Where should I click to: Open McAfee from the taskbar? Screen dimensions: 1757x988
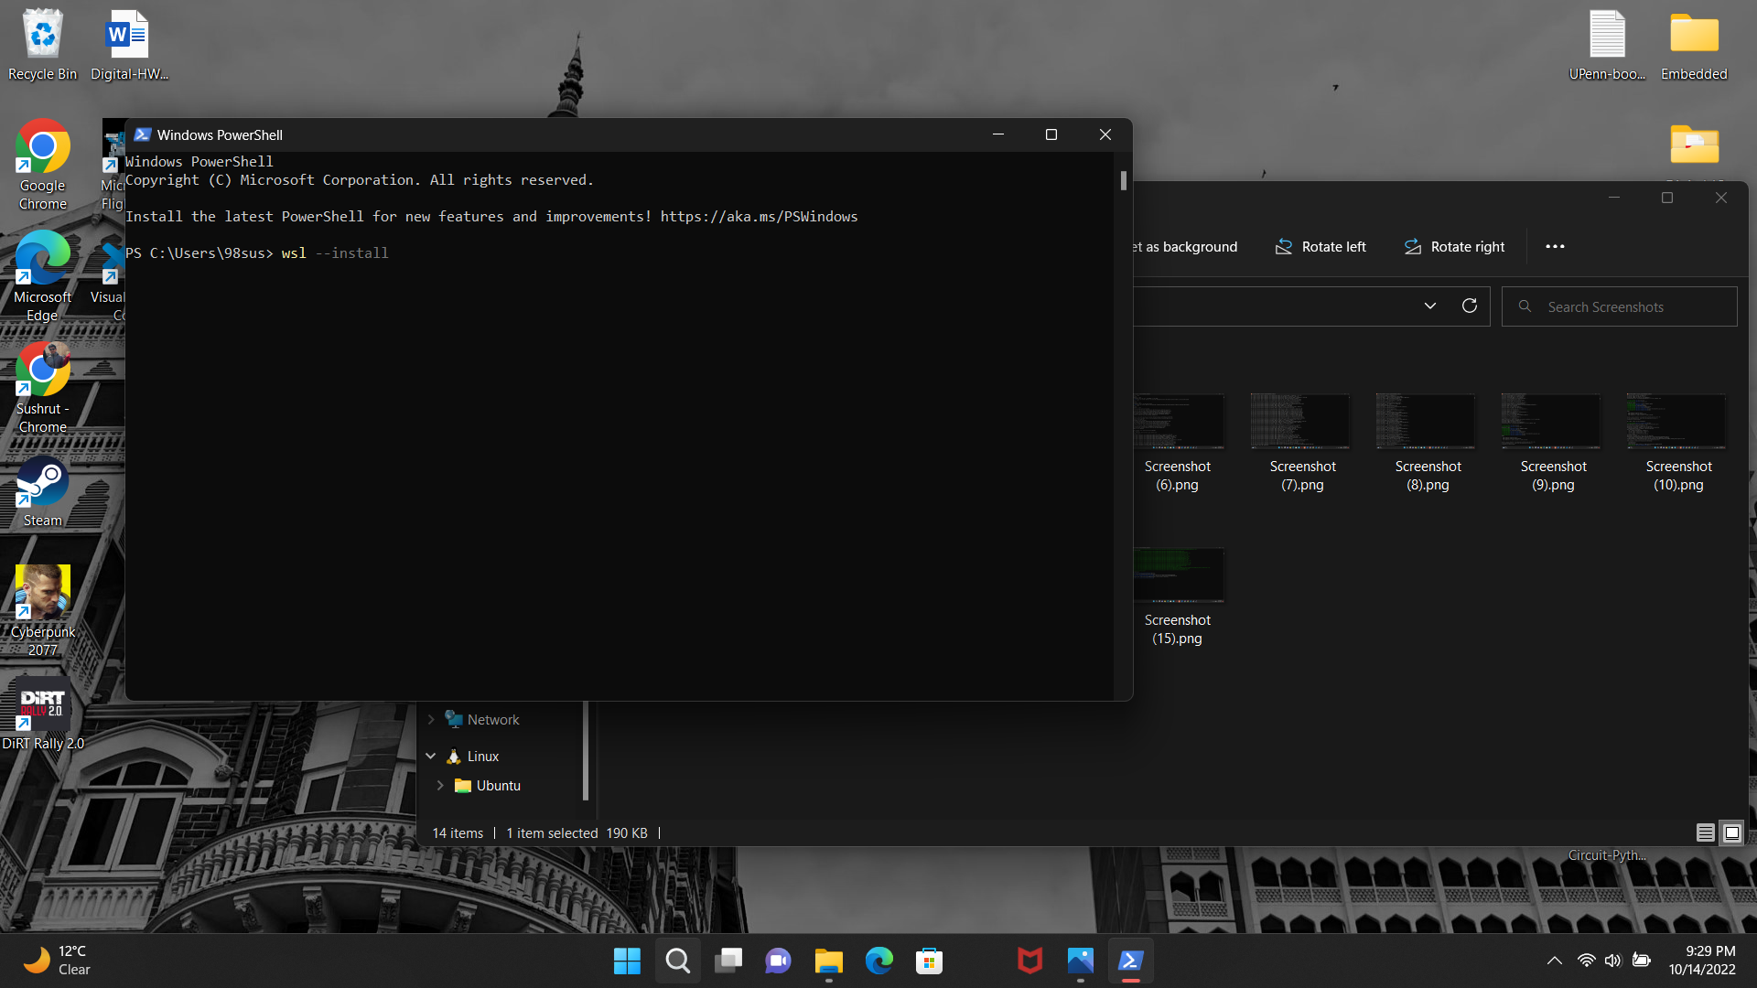tap(1029, 961)
